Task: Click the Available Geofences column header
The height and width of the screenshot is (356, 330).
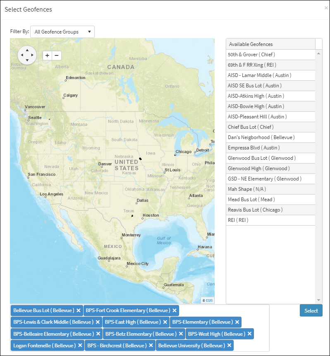Action: [x=270, y=44]
